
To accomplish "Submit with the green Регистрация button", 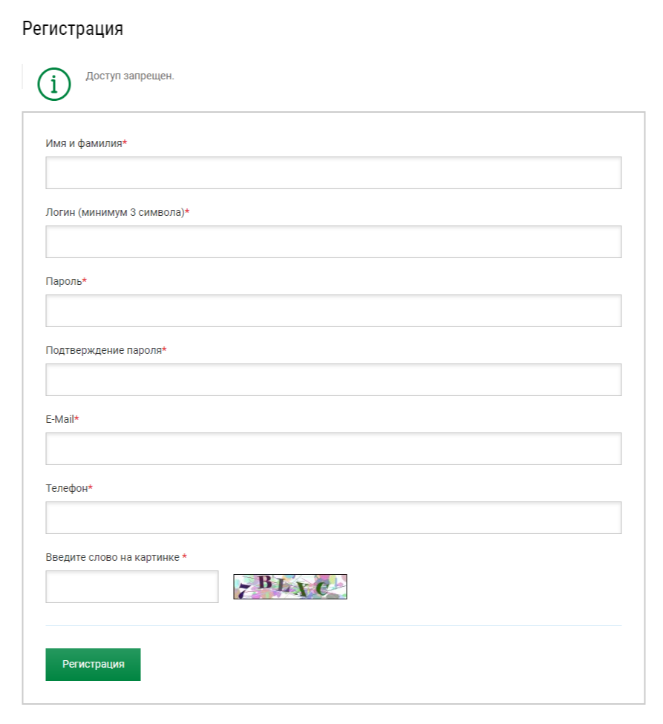I will click(x=93, y=665).
